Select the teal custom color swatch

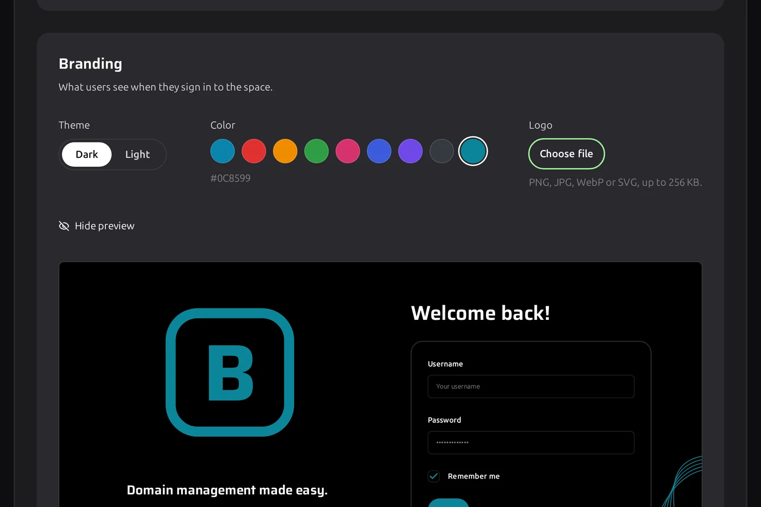click(x=473, y=151)
